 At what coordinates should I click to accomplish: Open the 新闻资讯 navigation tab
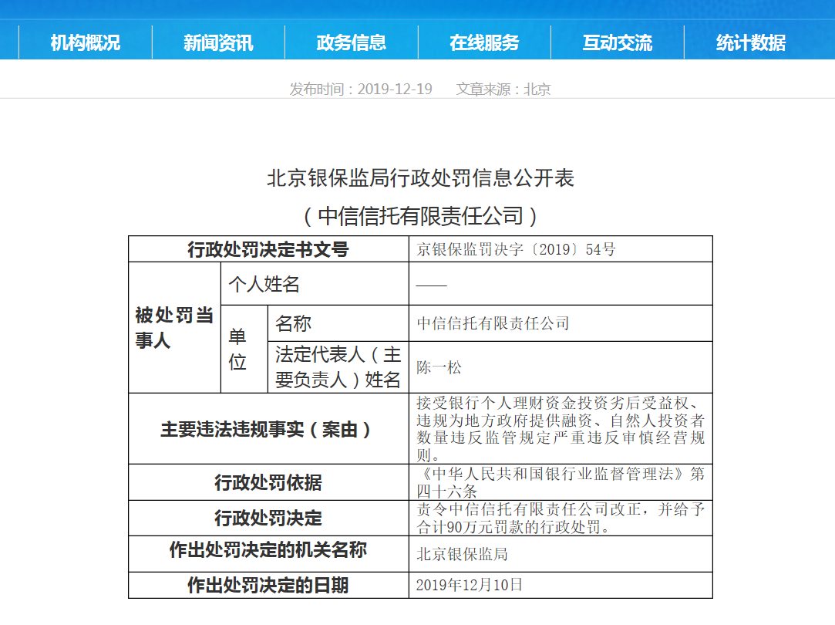click(218, 42)
